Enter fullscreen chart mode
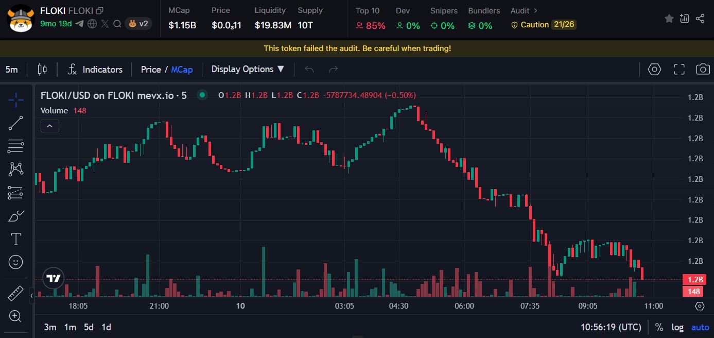The image size is (714, 338). pyautogui.click(x=680, y=70)
